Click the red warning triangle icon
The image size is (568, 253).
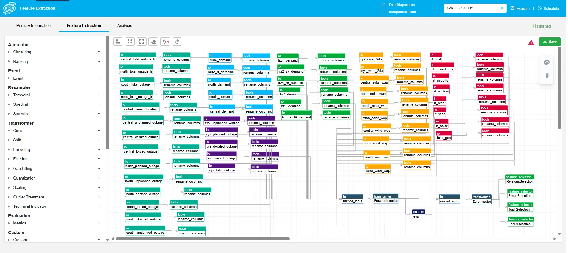pyautogui.click(x=531, y=42)
